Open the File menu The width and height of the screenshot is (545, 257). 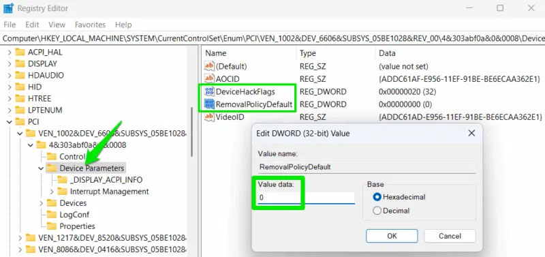click(10, 25)
